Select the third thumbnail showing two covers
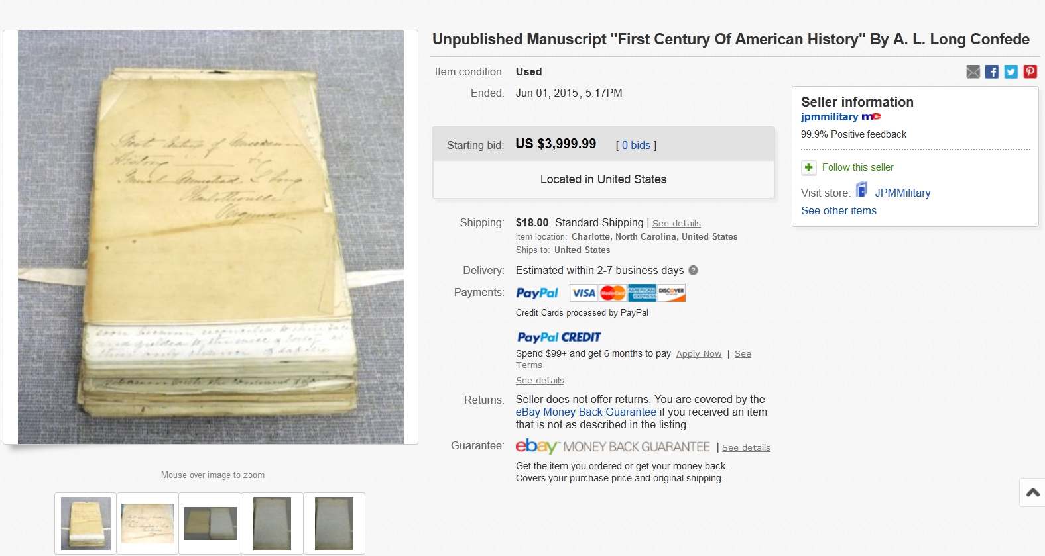Screen dimensions: 1045x556 point(210,524)
